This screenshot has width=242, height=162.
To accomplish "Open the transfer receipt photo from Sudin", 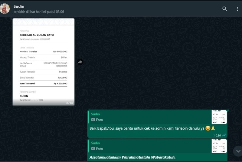I will (44, 62).
